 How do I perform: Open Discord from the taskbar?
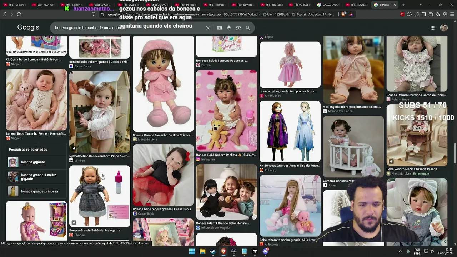[x=265, y=251]
